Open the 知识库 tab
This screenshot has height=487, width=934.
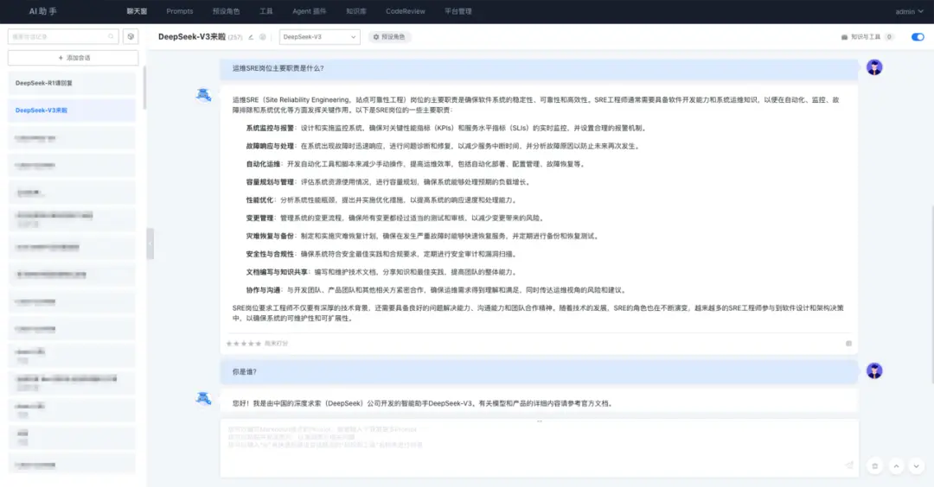[355, 11]
